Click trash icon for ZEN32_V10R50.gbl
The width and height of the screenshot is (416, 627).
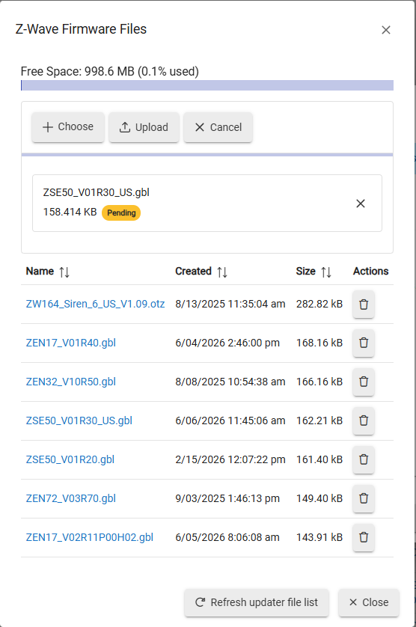363,382
